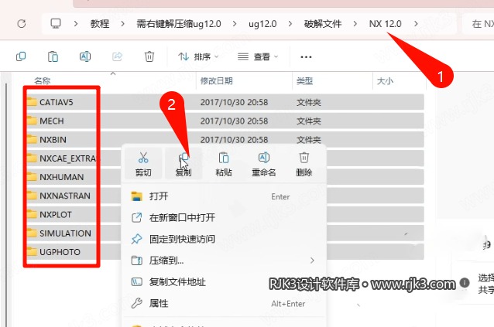Click the toolbar delete trash icon
Image resolution: width=494 pixels, height=327 pixels.
(149, 56)
